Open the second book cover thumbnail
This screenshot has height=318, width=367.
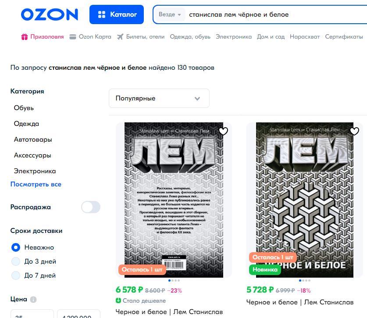click(304, 200)
